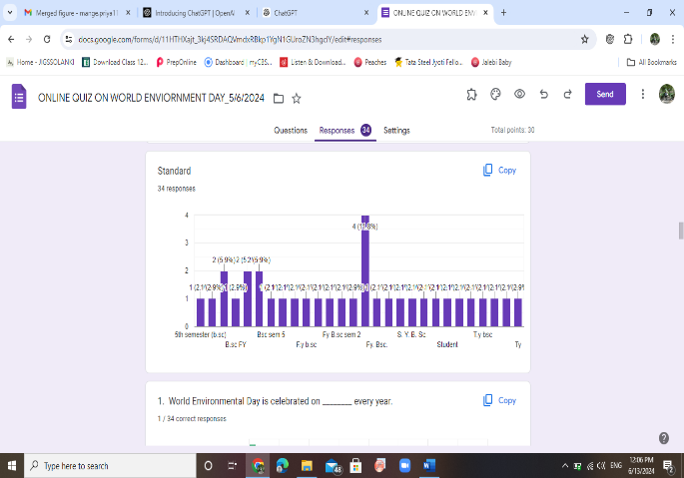Switch to the Questions tab
Image resolution: width=684 pixels, height=478 pixels.
(x=291, y=131)
